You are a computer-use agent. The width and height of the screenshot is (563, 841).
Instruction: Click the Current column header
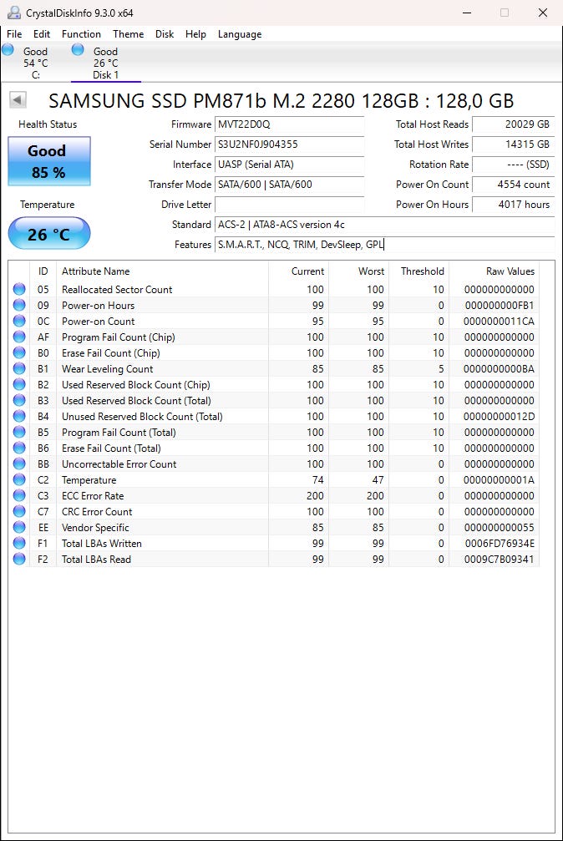[298, 271]
